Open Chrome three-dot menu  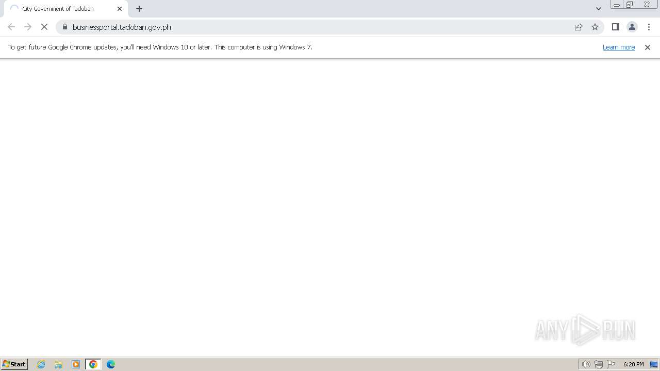click(x=649, y=27)
